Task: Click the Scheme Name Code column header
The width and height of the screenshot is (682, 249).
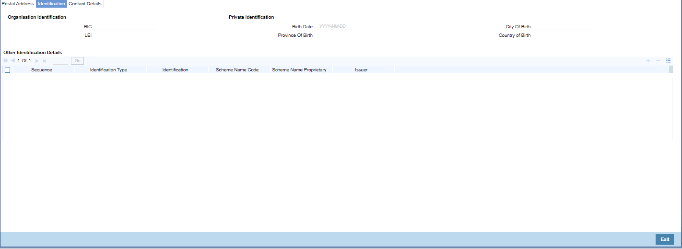Action: click(x=237, y=70)
